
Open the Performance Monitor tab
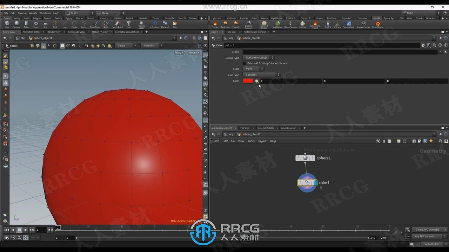pyautogui.click(x=255, y=32)
